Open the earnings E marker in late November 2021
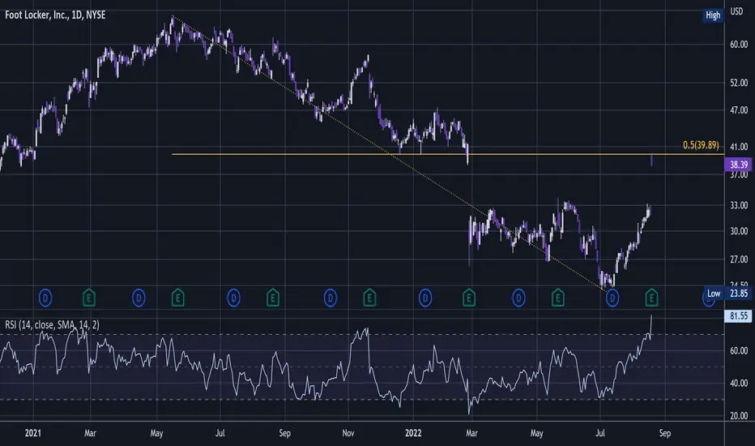The height and width of the screenshot is (446, 755). pos(369,298)
